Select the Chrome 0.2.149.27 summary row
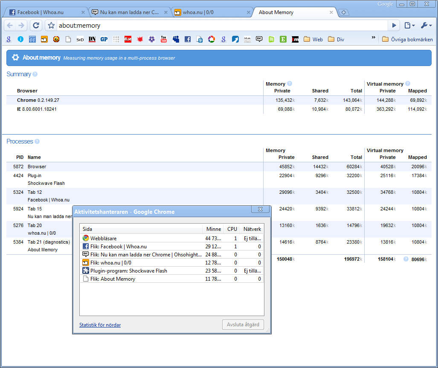This screenshot has height=368, width=438. point(219,100)
